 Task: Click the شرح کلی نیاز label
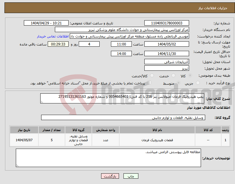tap(218, 99)
